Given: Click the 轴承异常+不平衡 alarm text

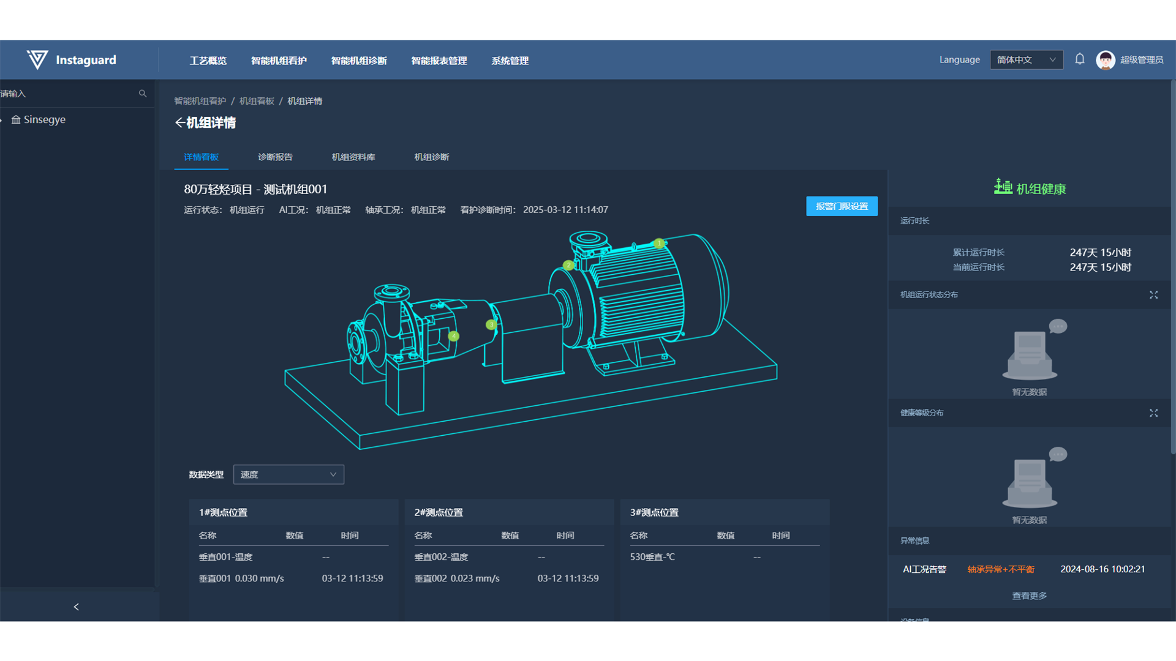Looking at the screenshot, I should (x=1001, y=569).
